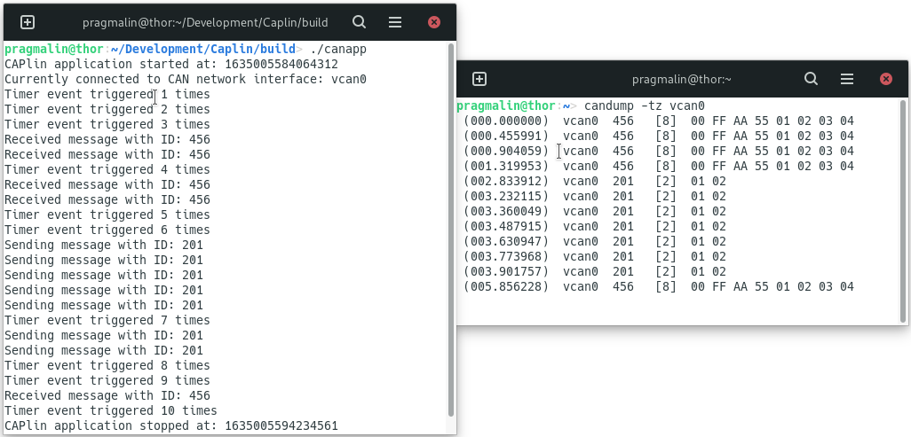Click the (000.455991) timestamp in candump
Screen dimensions: 911x437
(506, 136)
